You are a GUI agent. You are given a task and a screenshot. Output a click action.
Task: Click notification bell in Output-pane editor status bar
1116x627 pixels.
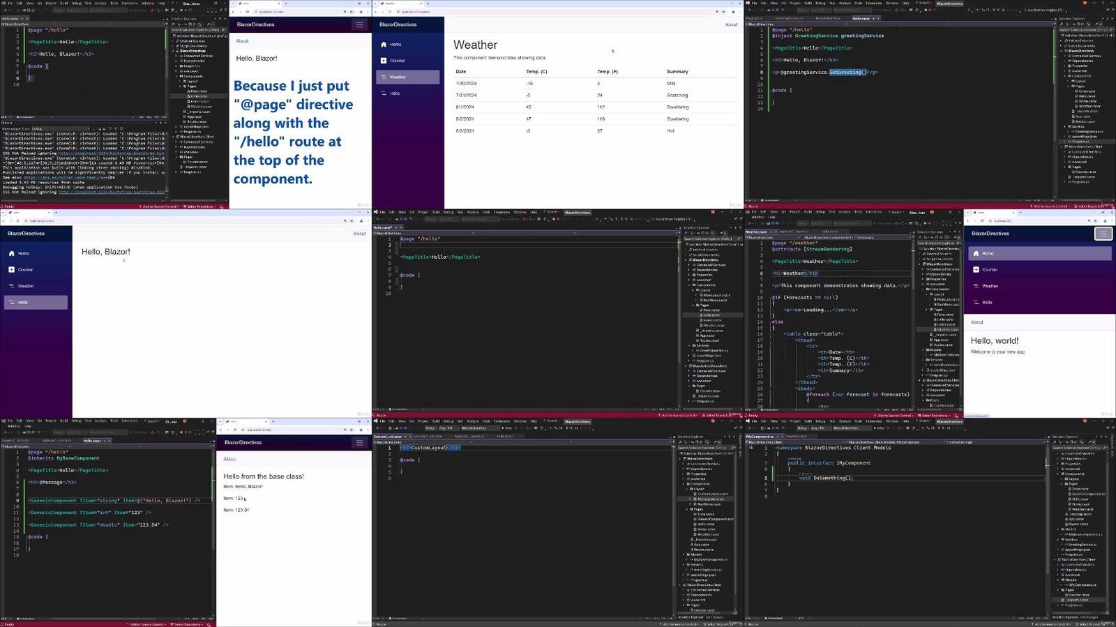click(x=221, y=206)
